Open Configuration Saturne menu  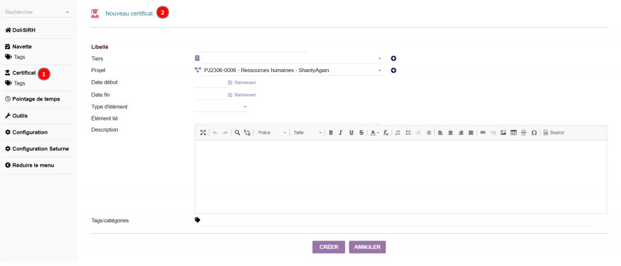click(37, 149)
